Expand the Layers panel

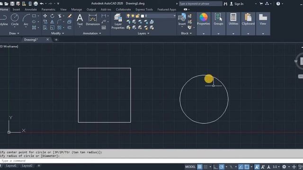pyautogui.click(x=143, y=34)
